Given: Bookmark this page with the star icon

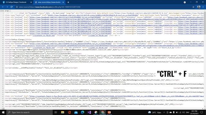Looking at the screenshot, I should 193,7.
